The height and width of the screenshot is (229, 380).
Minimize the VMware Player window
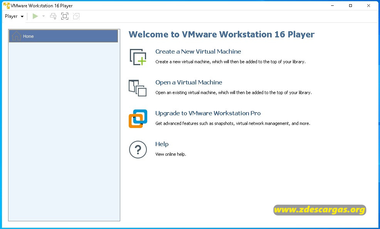pos(333,5)
